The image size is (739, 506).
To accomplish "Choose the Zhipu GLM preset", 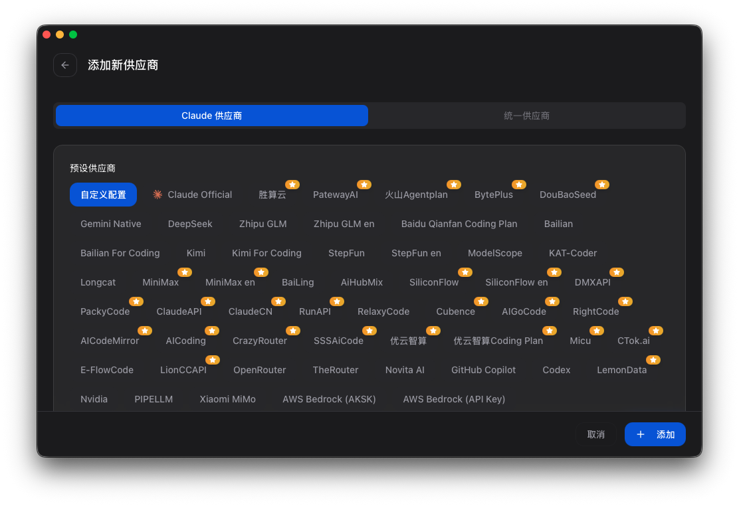I will [263, 224].
